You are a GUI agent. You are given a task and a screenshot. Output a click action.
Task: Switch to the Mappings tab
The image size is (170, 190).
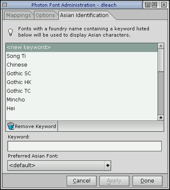tap(19, 15)
